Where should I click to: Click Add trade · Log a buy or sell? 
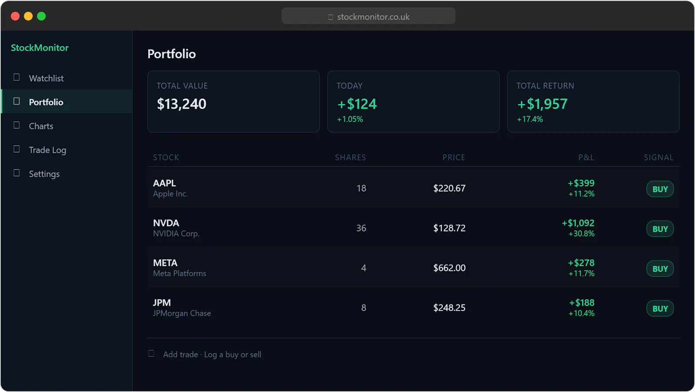click(x=212, y=354)
